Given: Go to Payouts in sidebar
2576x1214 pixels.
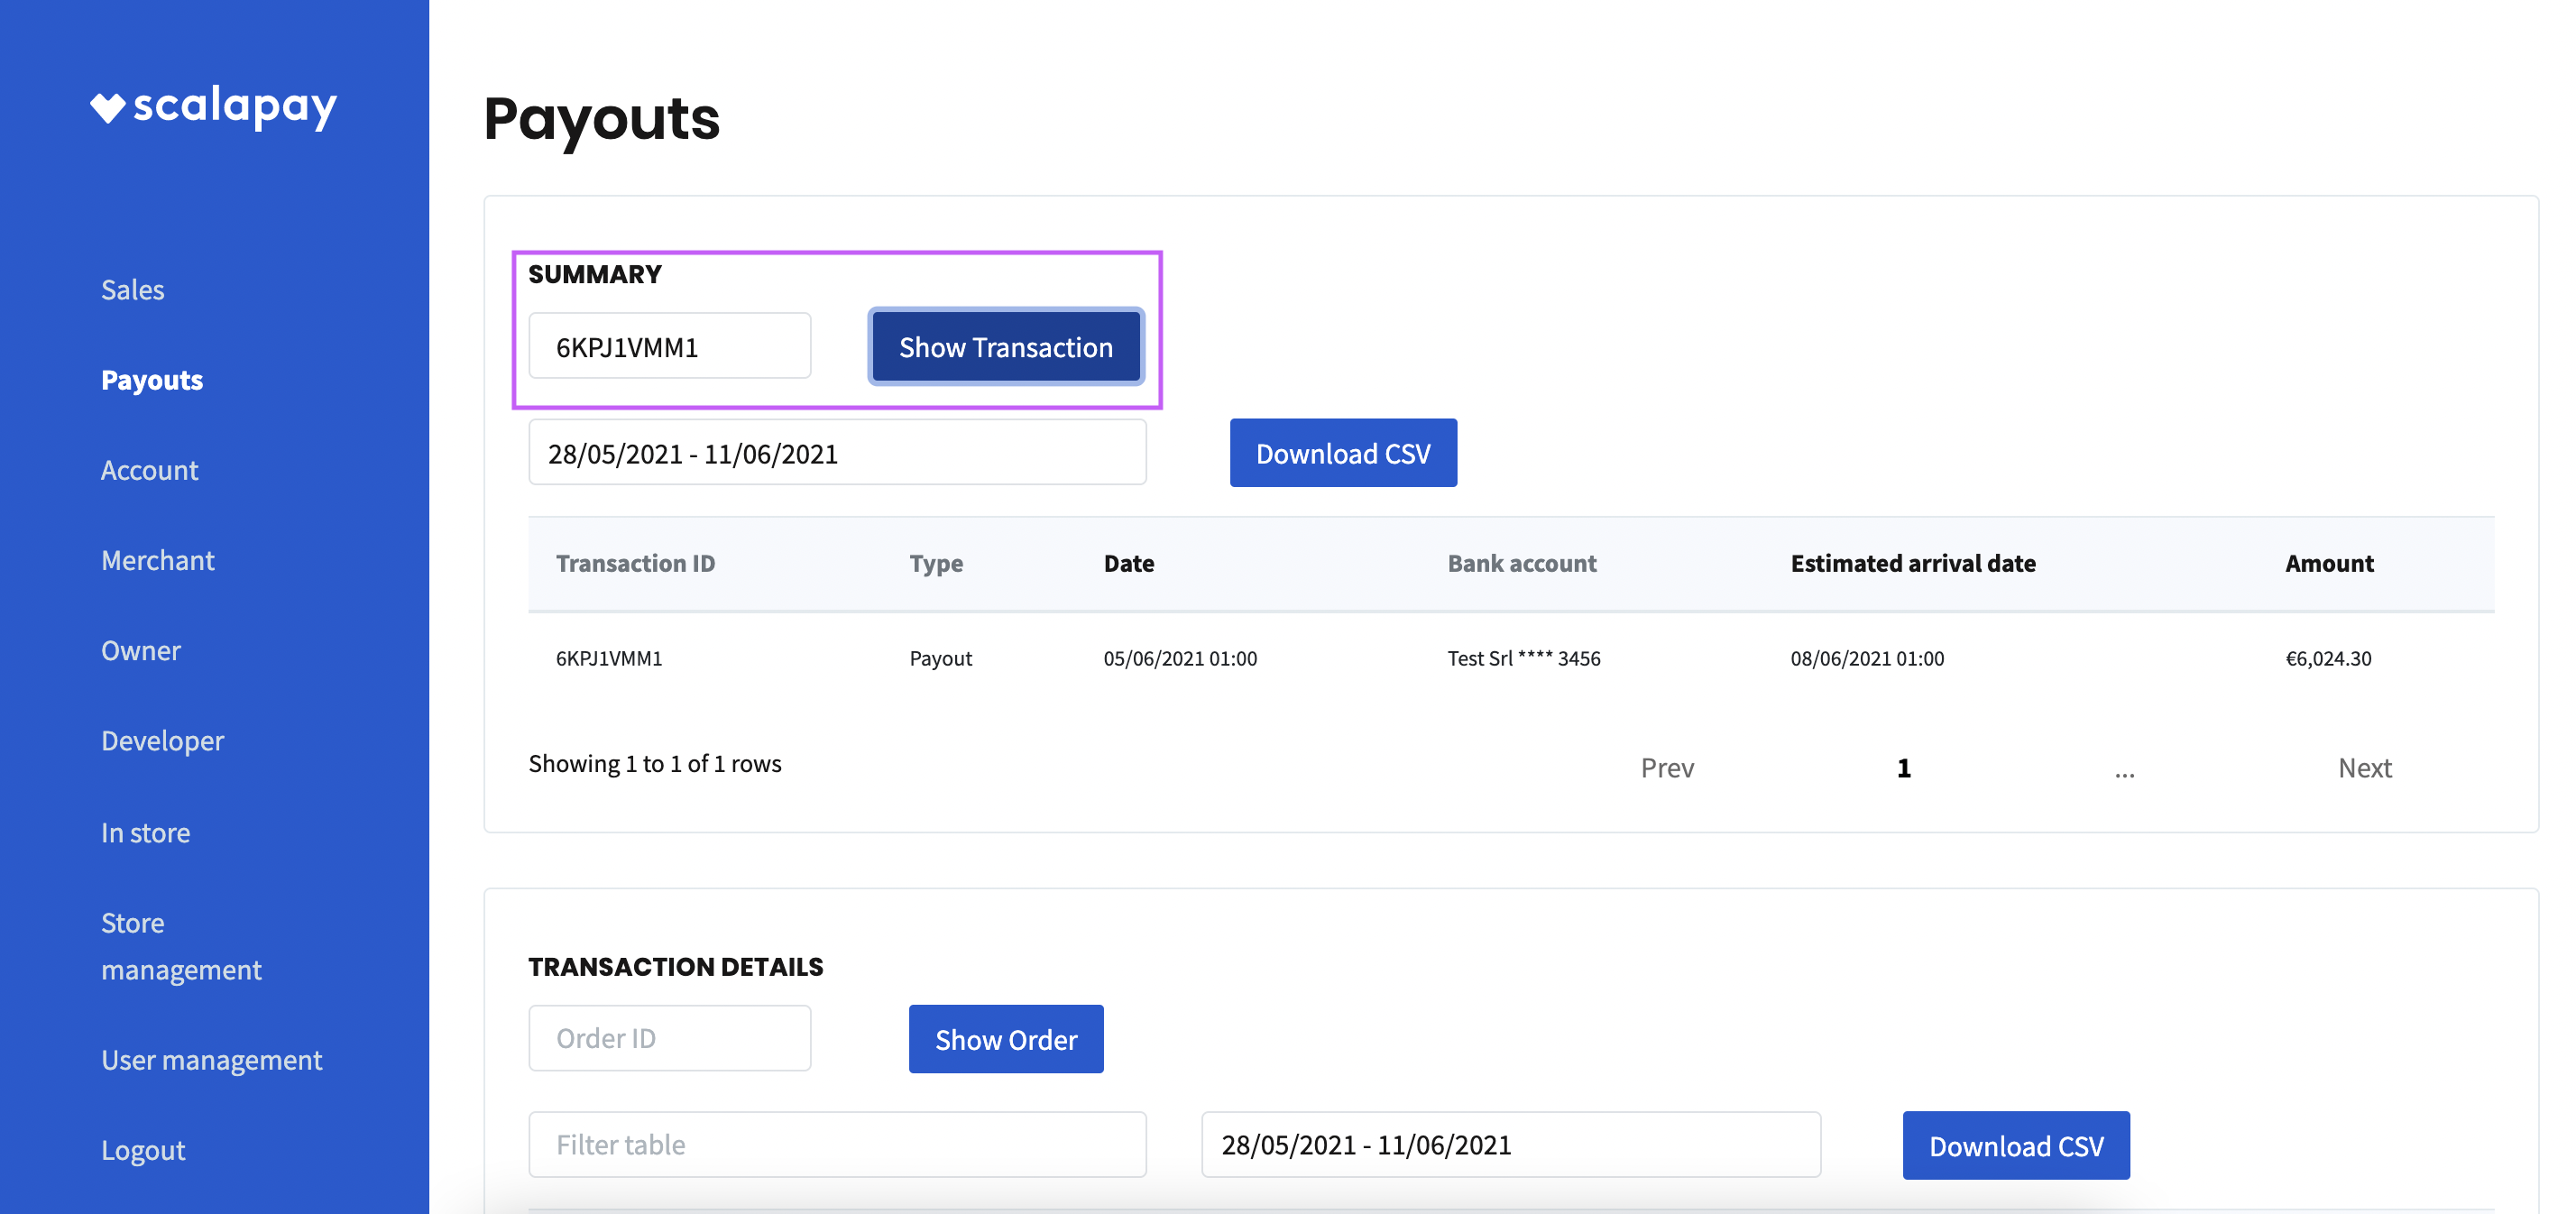Looking at the screenshot, I should point(152,380).
